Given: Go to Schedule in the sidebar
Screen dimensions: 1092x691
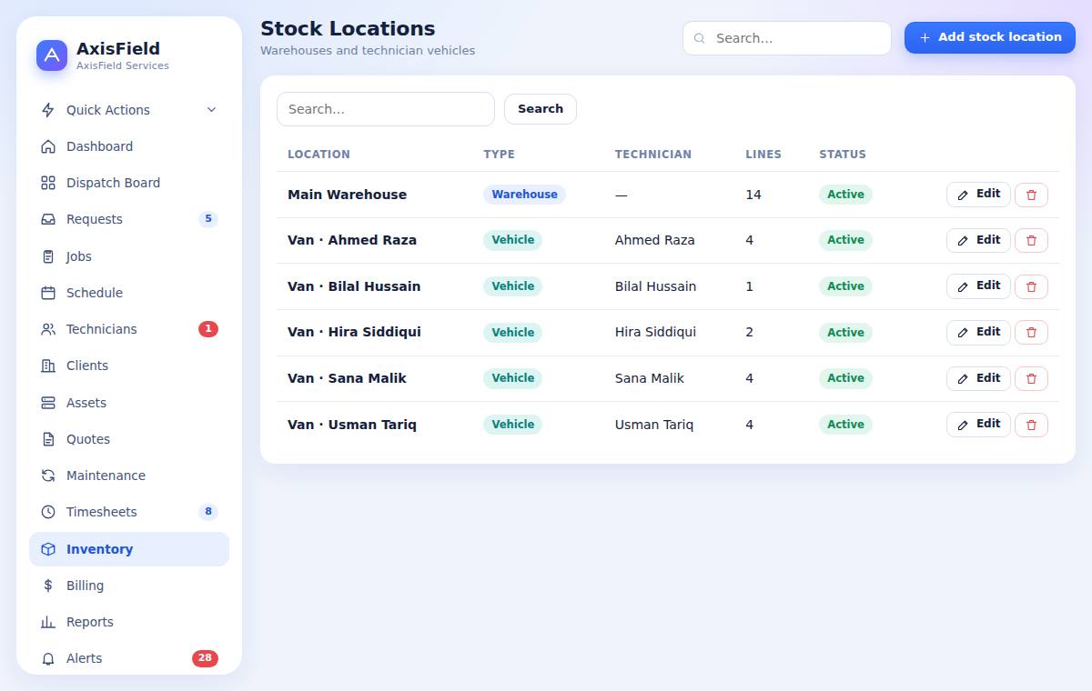Looking at the screenshot, I should click(x=129, y=293).
